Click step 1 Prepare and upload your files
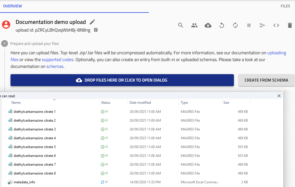 click(34, 44)
